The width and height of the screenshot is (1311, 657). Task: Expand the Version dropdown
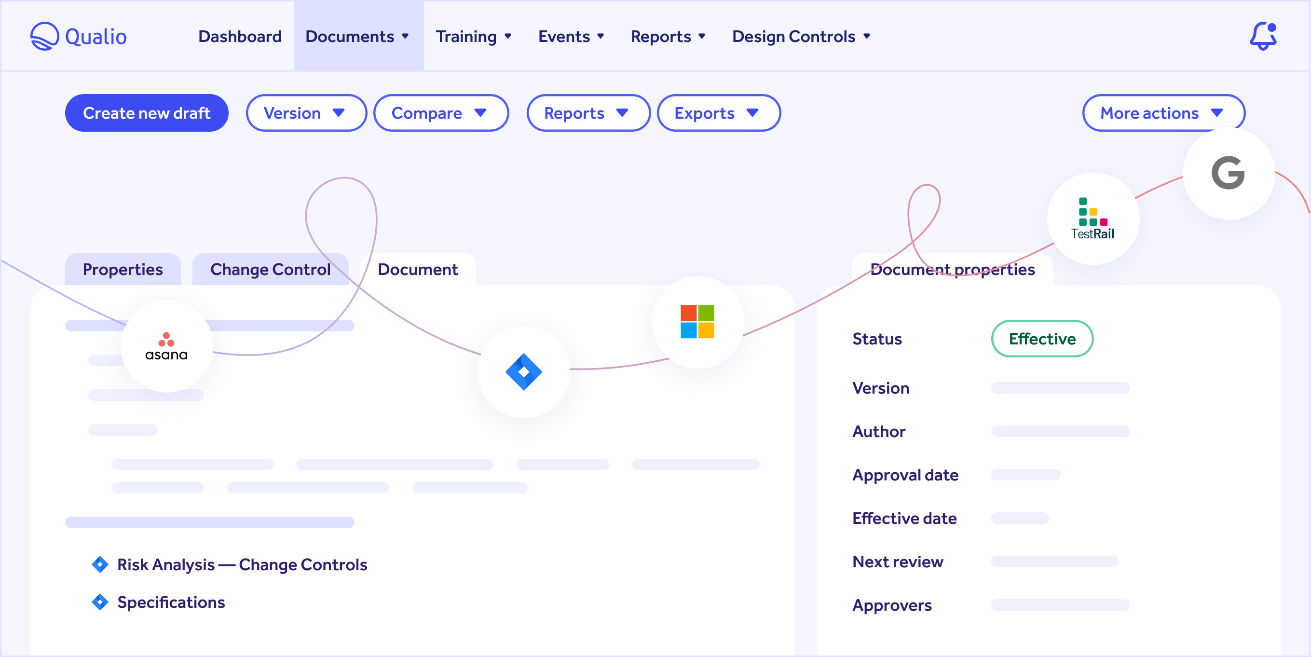pos(306,113)
